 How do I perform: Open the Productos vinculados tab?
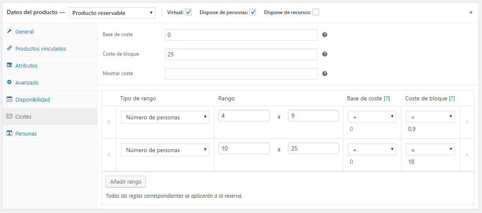coord(50,48)
